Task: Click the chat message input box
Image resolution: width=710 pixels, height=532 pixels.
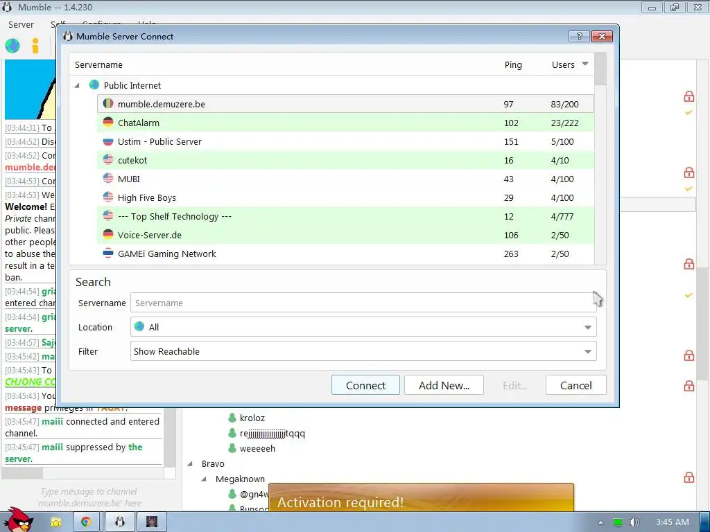Action: click(89, 497)
